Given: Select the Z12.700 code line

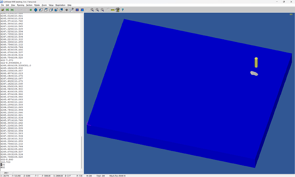Looking at the screenshot, I should pyautogui.click(x=6, y=162).
